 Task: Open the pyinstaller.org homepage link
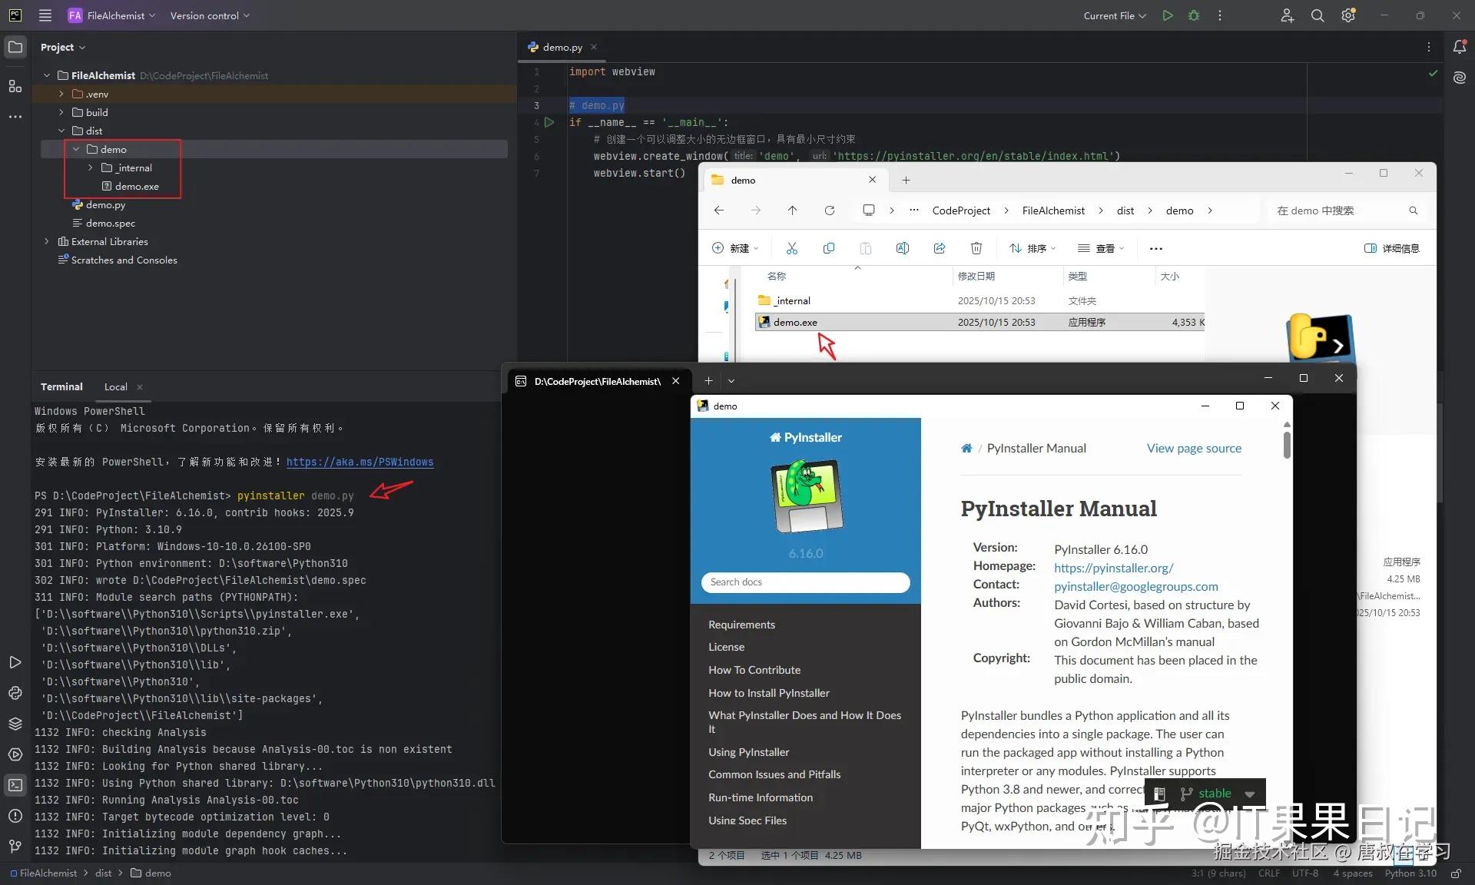pyautogui.click(x=1113, y=568)
